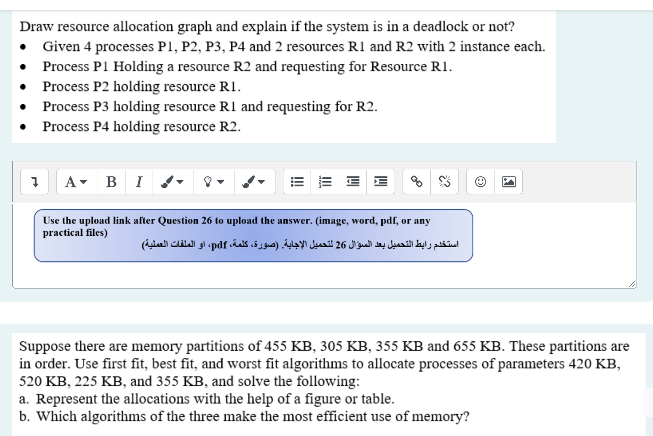
Task: Open the paragraph styles A dropdown
Action: (77, 182)
